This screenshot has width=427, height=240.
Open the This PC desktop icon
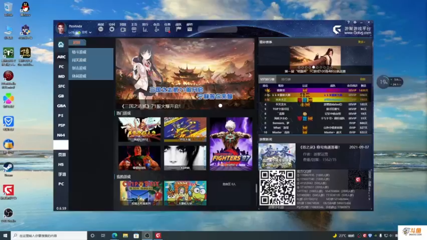click(x=9, y=32)
